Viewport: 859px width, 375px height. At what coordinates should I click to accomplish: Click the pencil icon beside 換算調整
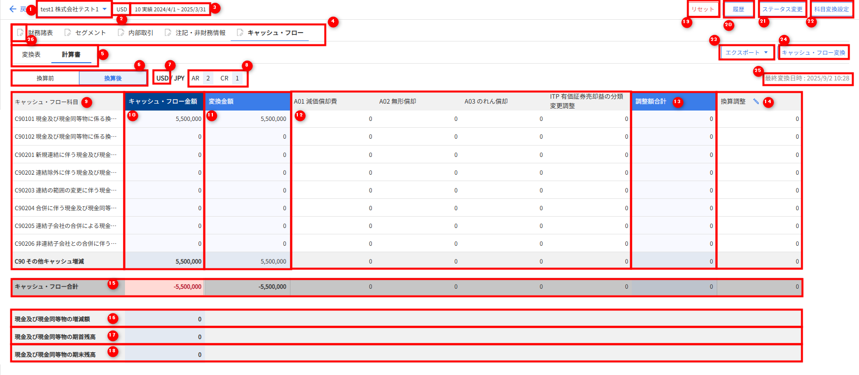(x=756, y=102)
